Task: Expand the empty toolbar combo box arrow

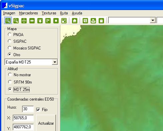Action: [x=153, y=20]
